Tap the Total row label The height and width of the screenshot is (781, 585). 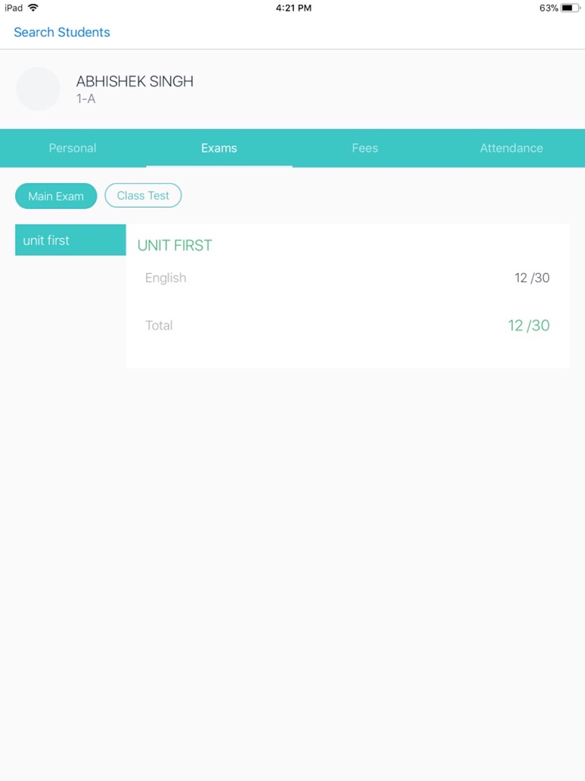(159, 326)
